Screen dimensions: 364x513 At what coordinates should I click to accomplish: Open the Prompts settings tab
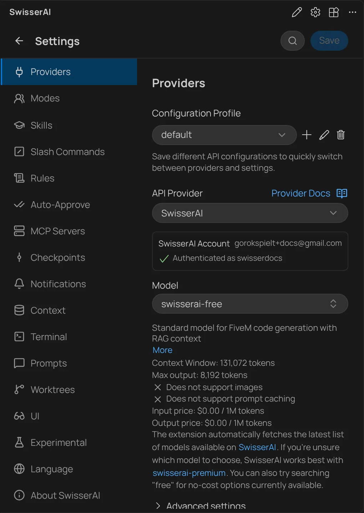pos(69,363)
